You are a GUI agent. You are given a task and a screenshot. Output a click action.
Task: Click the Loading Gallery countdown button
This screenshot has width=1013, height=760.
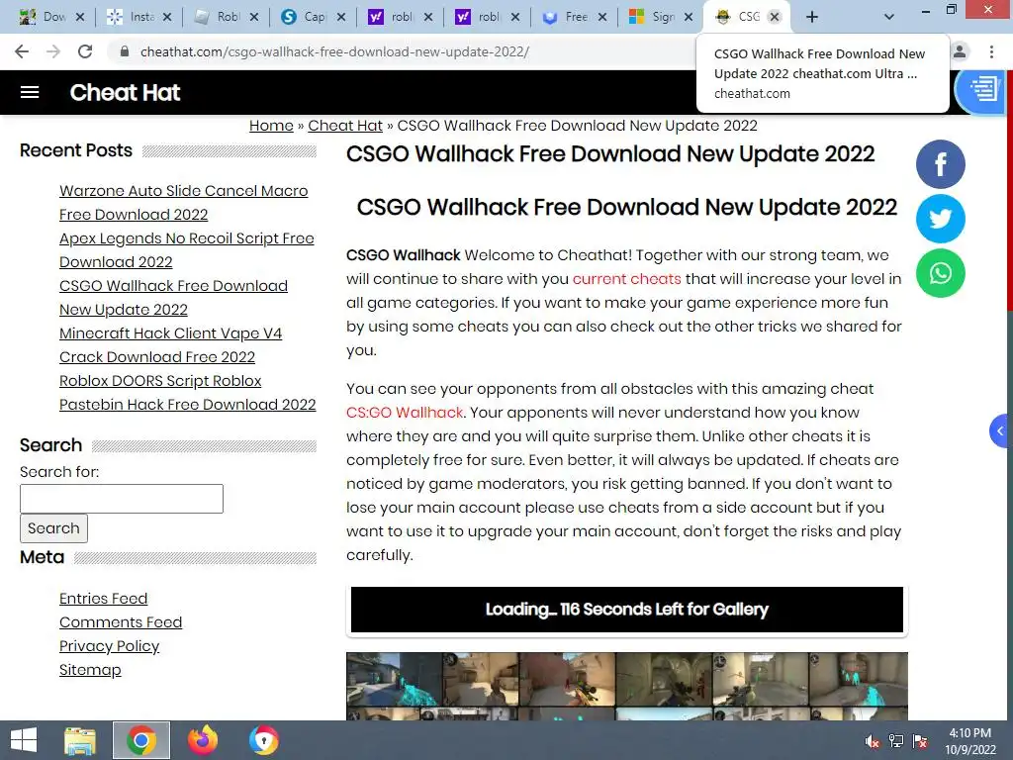coord(626,610)
